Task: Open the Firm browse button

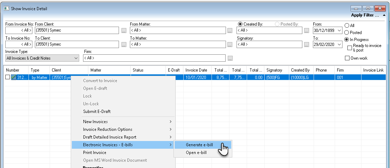Action: (x=230, y=59)
